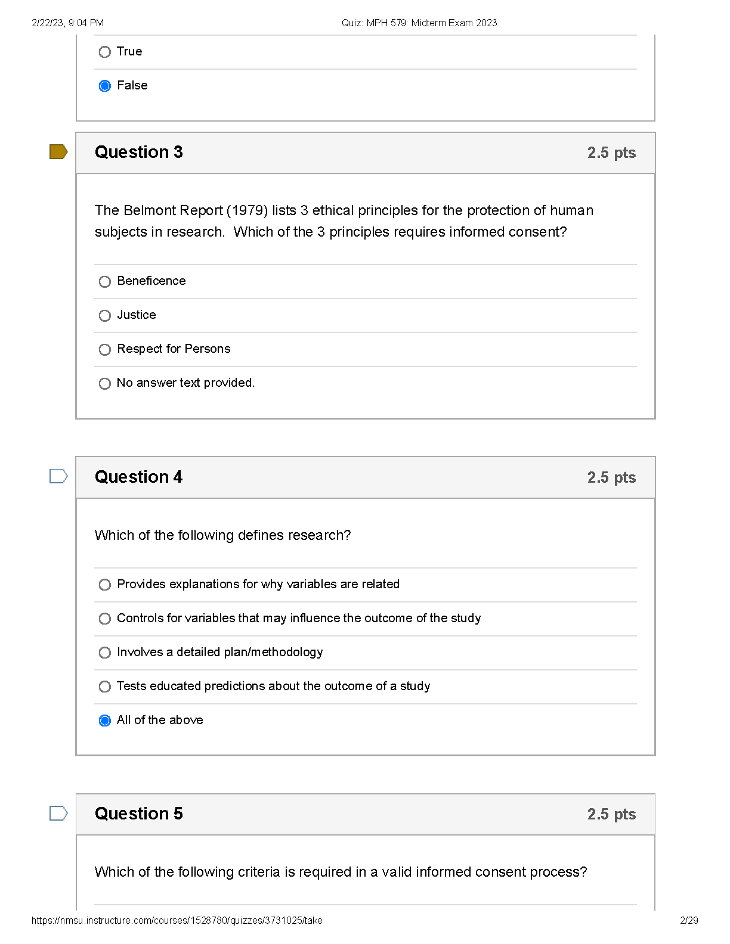Click the Belmont Report question text

[x=344, y=221]
